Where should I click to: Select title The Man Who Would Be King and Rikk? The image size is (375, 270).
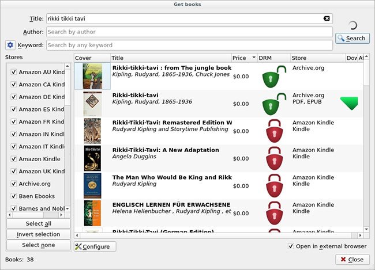[172, 177]
